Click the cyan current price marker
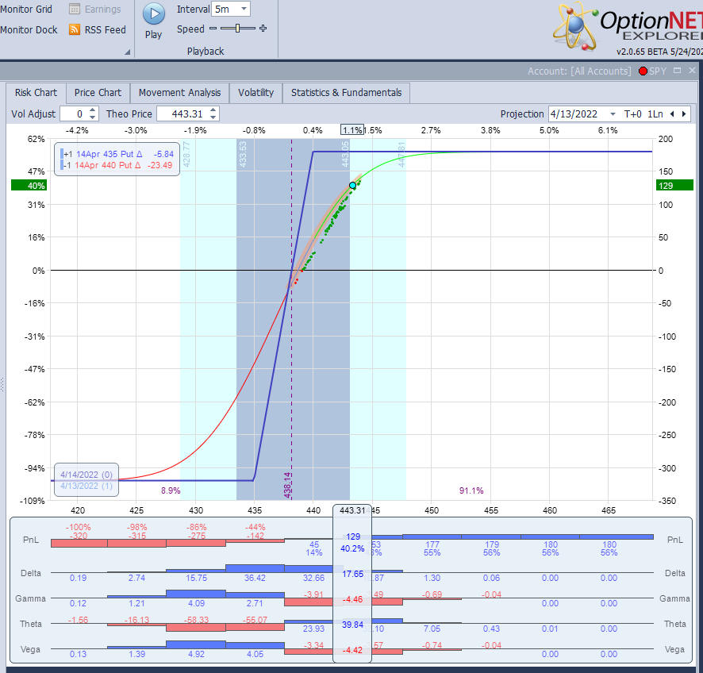703x673 pixels. (353, 185)
